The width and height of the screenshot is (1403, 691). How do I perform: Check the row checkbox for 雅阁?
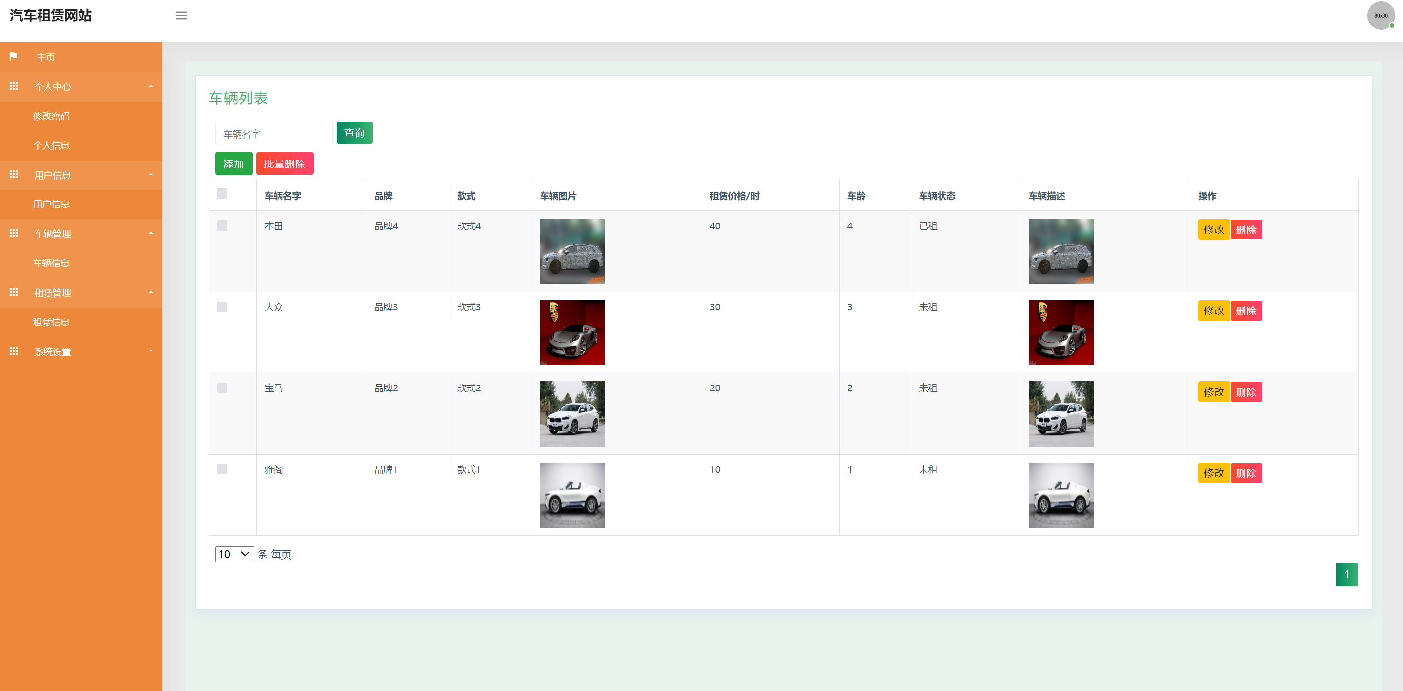pyautogui.click(x=222, y=469)
